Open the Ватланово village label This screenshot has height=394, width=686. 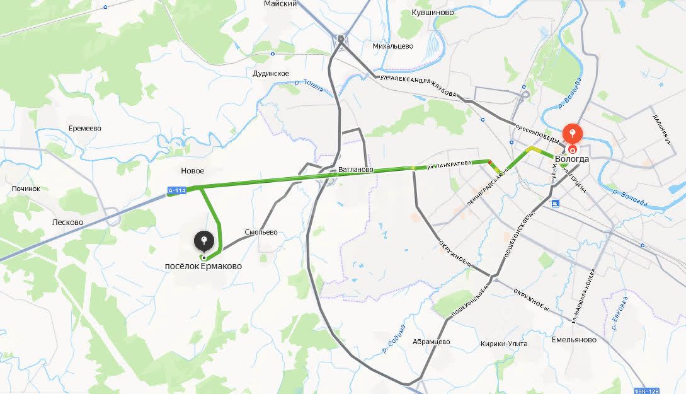click(356, 170)
